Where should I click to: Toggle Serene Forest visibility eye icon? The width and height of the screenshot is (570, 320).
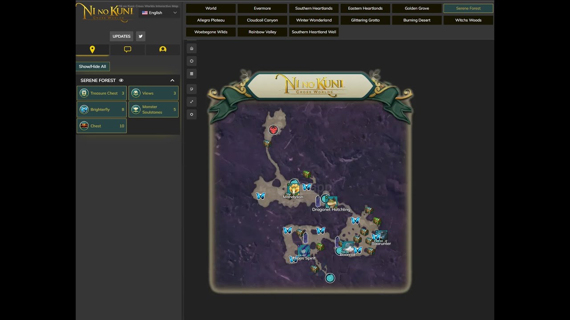[121, 80]
